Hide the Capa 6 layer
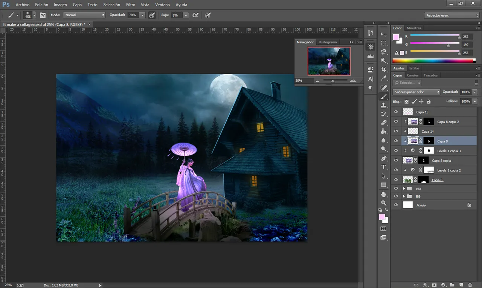The image size is (482, 288). (396, 180)
